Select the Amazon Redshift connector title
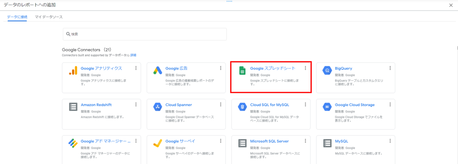This screenshot has height=164, width=458. (x=96, y=105)
